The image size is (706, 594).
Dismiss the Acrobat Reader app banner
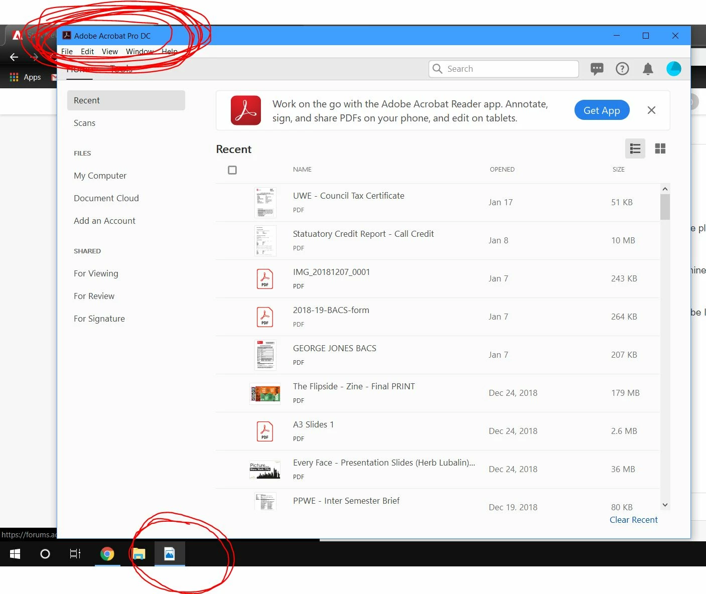(x=651, y=110)
